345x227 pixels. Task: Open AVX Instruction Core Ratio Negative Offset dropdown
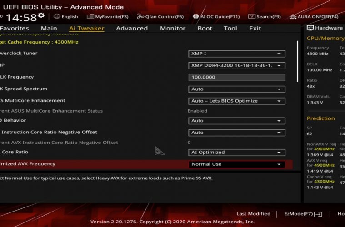(237, 133)
